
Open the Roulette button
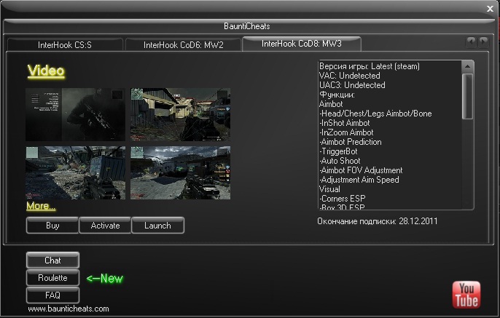[52, 278]
